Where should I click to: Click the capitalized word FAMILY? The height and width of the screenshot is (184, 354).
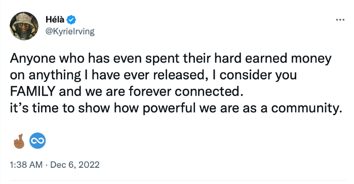pyautogui.click(x=33, y=91)
